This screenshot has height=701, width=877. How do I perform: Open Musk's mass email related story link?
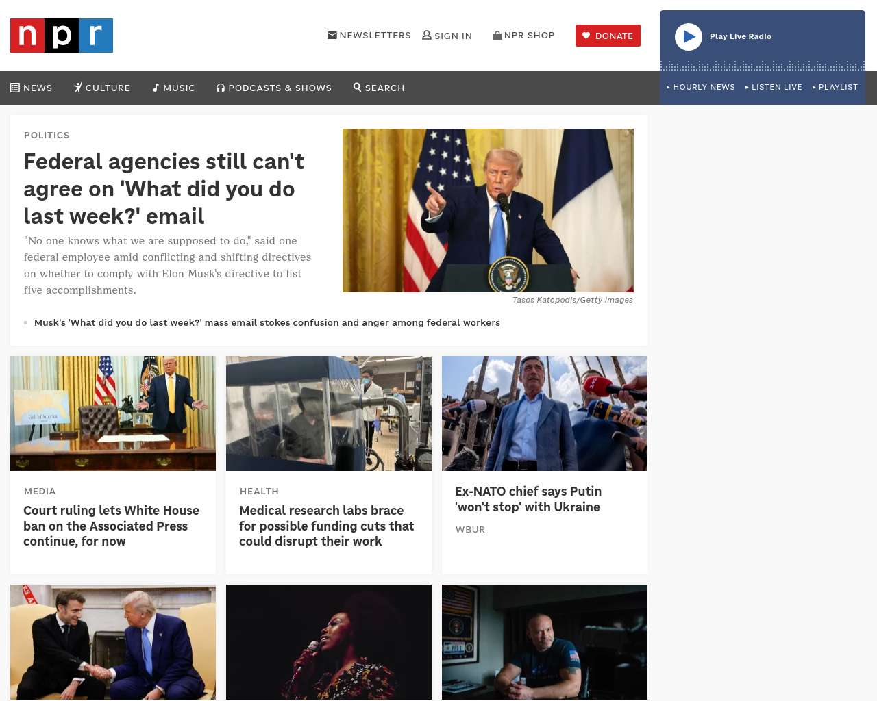click(x=267, y=322)
